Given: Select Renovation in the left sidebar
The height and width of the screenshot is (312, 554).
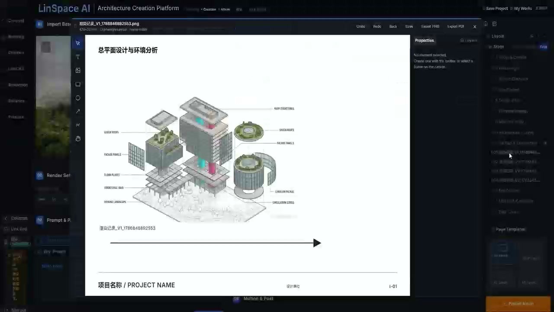Looking at the screenshot, I should [18, 85].
